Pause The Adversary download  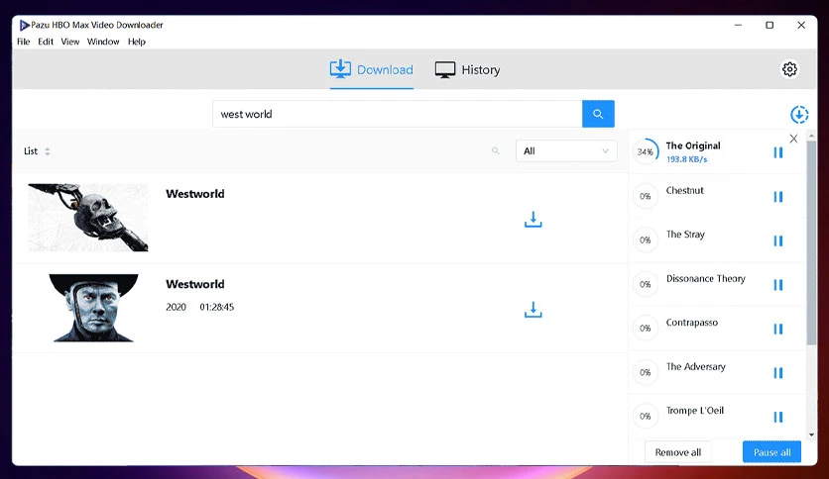coord(777,373)
